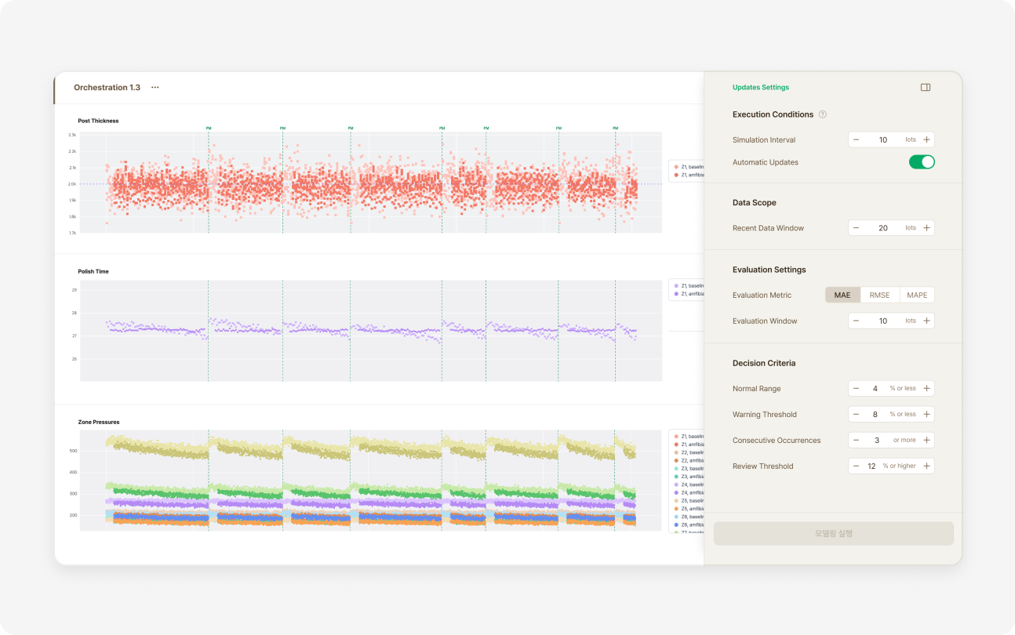
Task: Toggle Z1 baseline legend in Post Thickness chart
Action: point(689,167)
